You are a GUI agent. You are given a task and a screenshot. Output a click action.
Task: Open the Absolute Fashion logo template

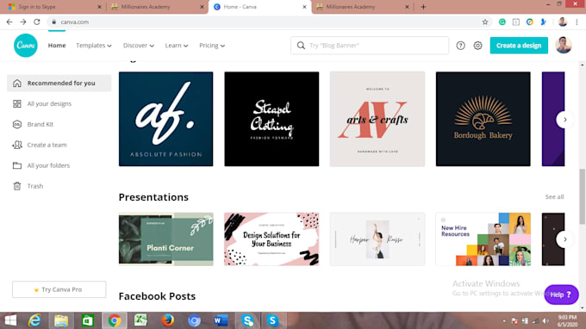point(166,119)
